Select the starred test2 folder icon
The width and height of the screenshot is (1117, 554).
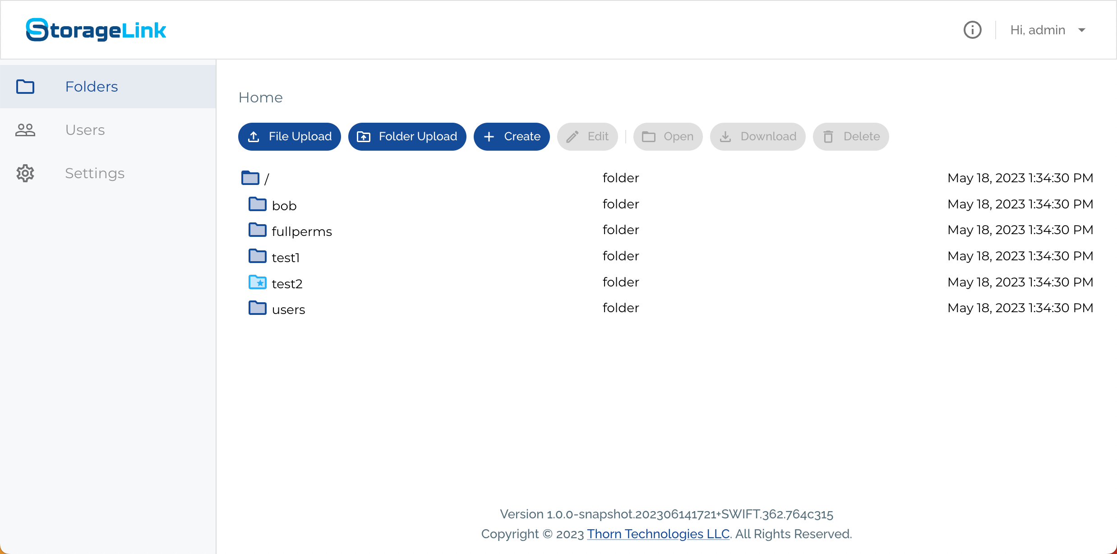258,282
